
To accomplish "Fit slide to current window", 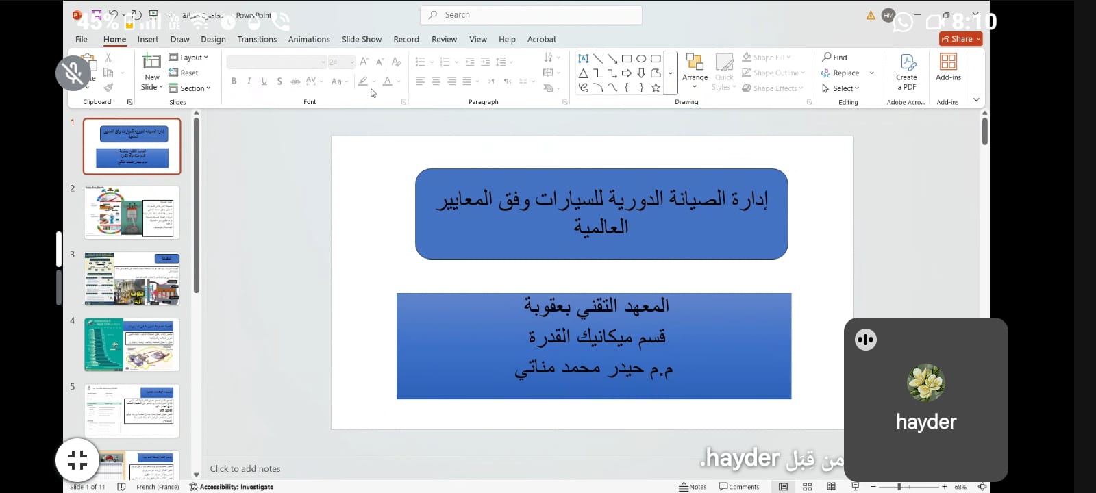I will point(982,487).
